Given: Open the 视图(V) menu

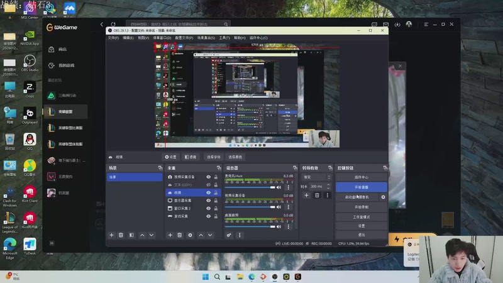Looking at the screenshot, I should 143,38.
